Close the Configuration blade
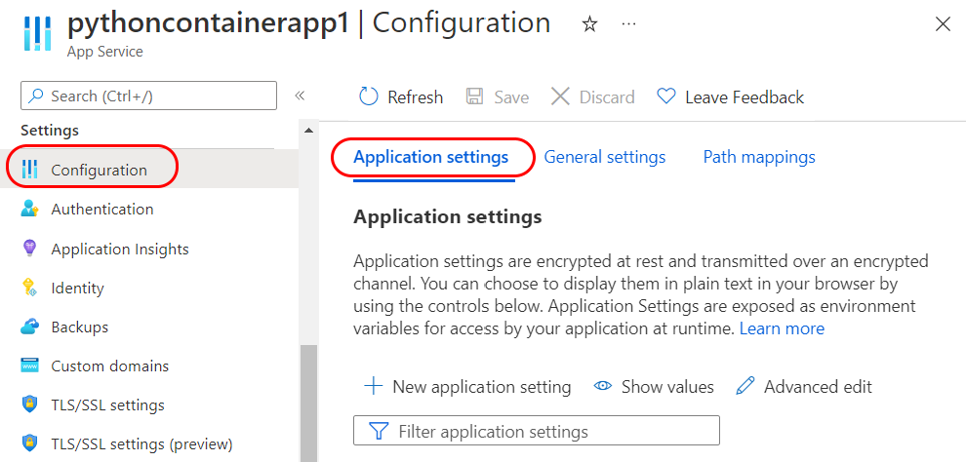 click(x=944, y=24)
